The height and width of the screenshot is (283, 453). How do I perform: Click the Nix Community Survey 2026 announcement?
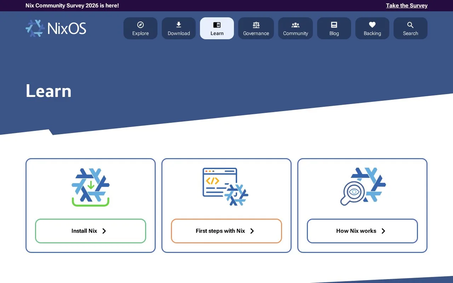[72, 6]
